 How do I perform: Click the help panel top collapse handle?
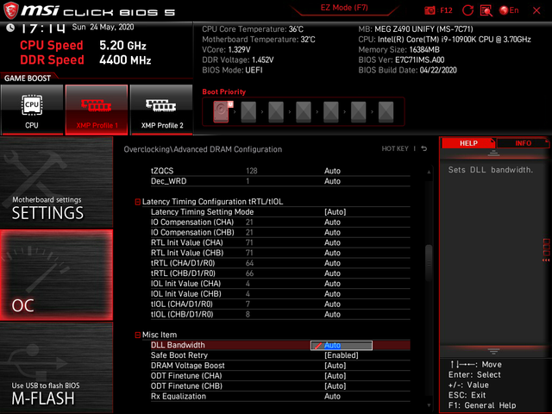493,154
